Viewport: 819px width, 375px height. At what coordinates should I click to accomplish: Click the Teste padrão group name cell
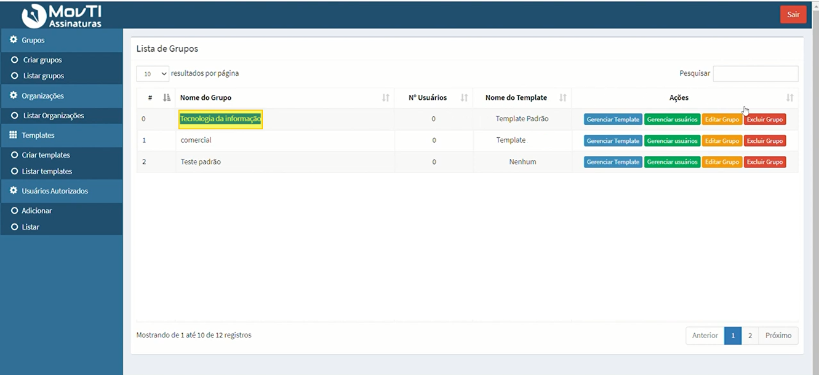(285, 162)
